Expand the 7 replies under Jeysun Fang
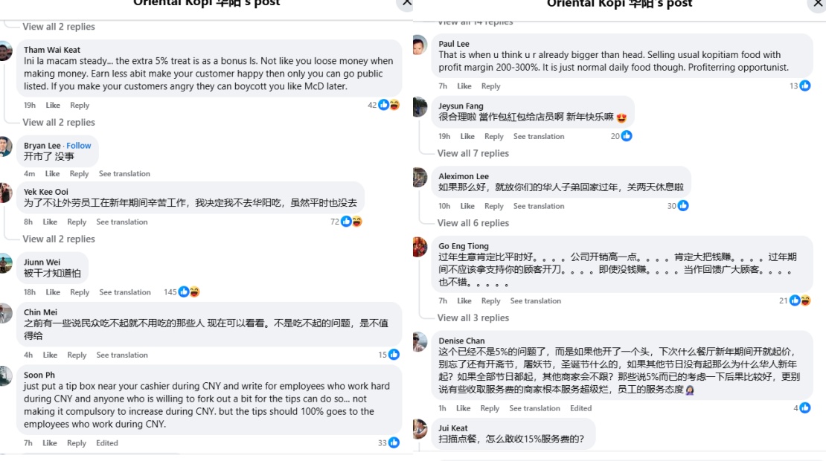The width and height of the screenshot is (826, 461). pos(473,153)
